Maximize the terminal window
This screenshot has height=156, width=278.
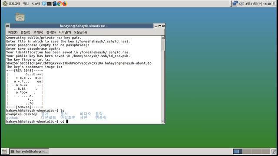point(159,26)
